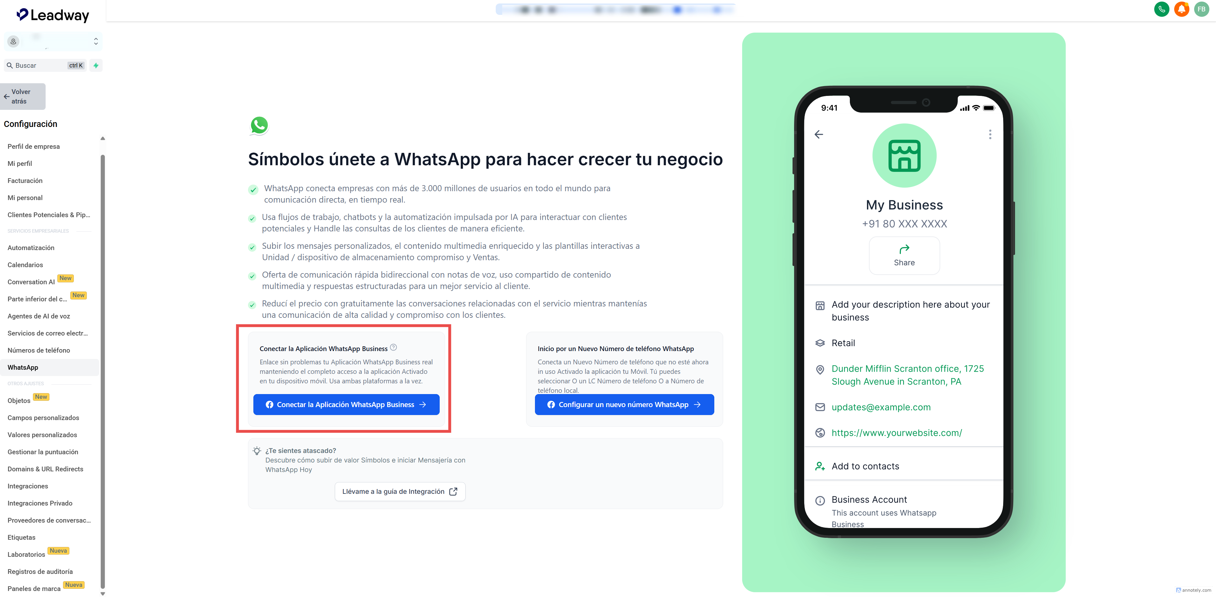Click the green phone call icon
This screenshot has width=1216, height=597.
click(x=1161, y=9)
